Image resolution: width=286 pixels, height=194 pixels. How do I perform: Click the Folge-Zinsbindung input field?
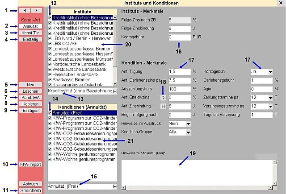(x=180, y=29)
